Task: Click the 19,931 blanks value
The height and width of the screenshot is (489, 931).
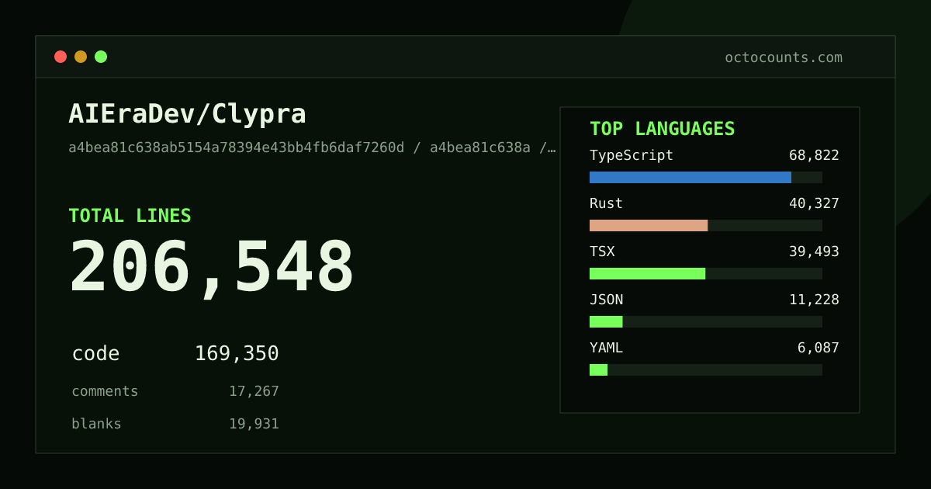Action: pyautogui.click(x=254, y=424)
